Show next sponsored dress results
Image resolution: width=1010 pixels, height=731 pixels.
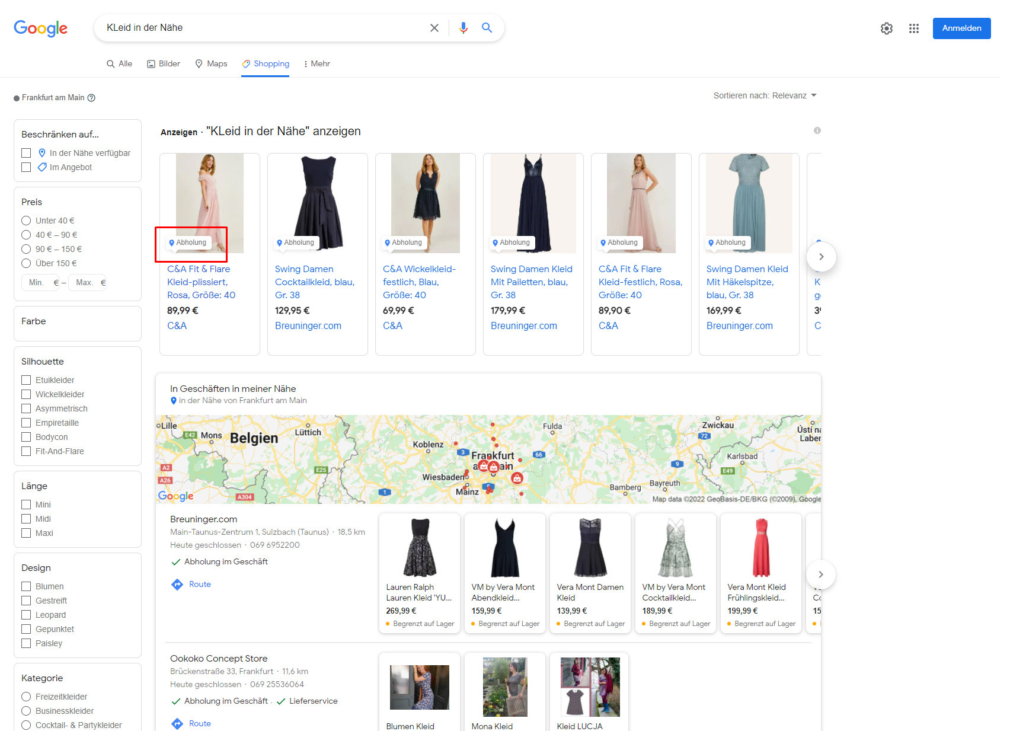(x=822, y=257)
